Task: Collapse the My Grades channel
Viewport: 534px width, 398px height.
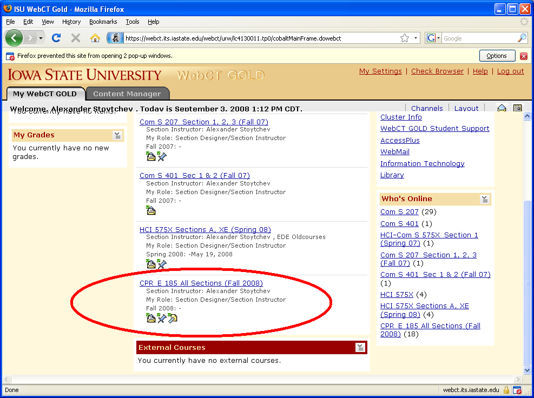Action: click(x=117, y=135)
